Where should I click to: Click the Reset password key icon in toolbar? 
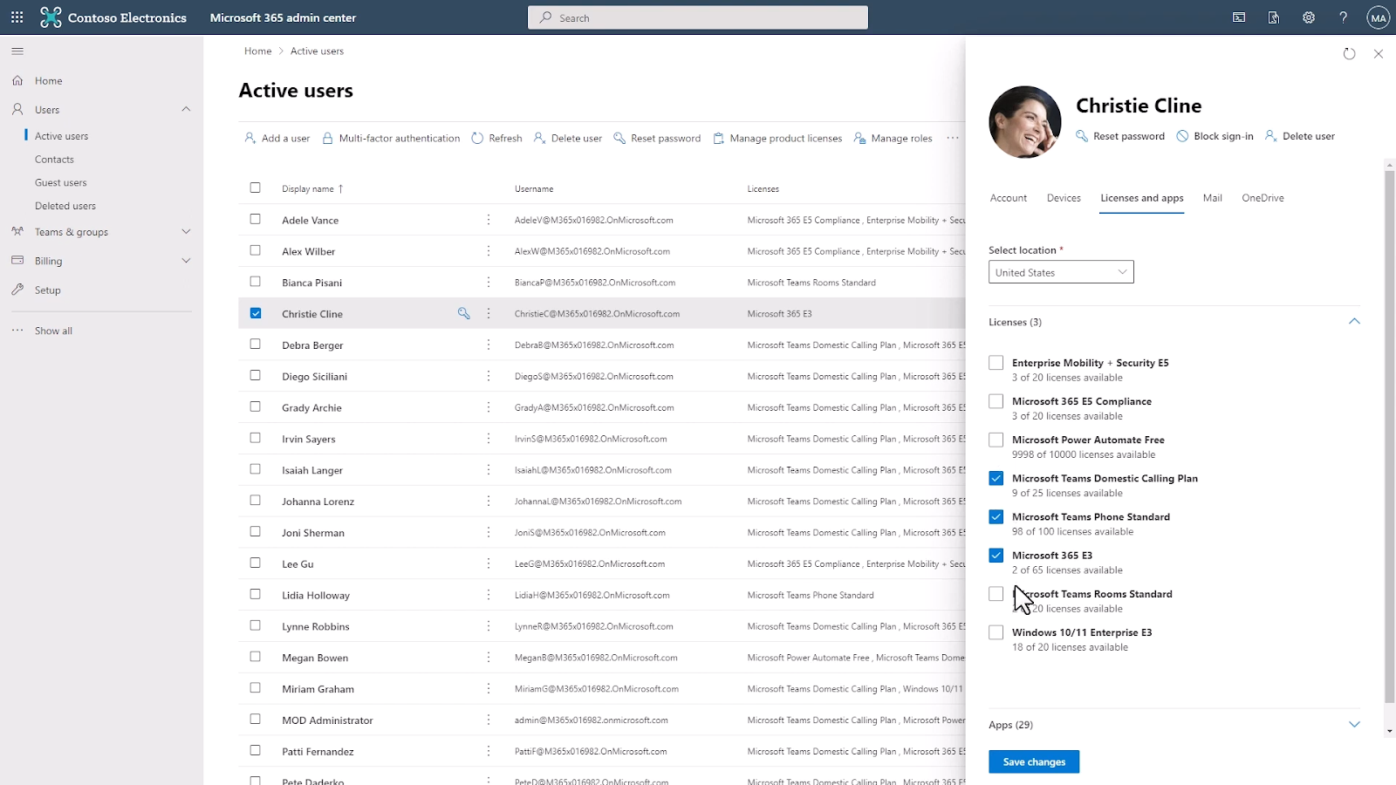619,138
